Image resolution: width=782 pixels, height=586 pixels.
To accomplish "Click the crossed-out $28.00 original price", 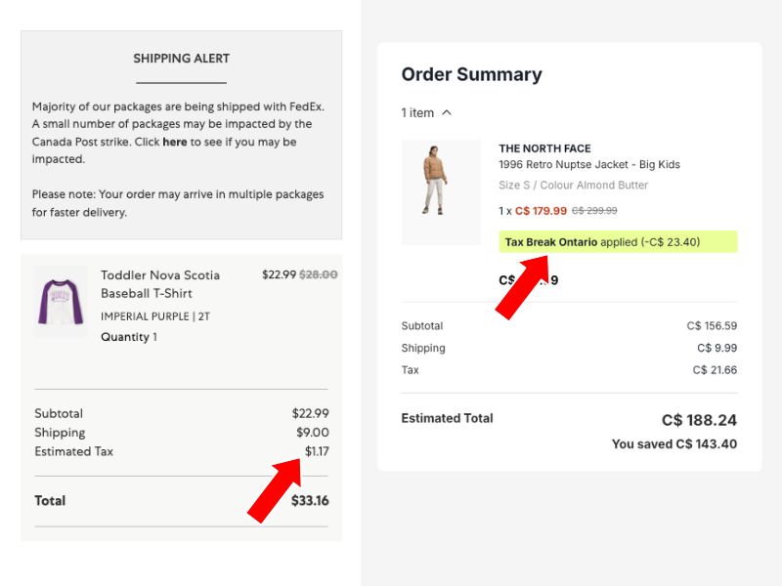I will click(x=319, y=274).
